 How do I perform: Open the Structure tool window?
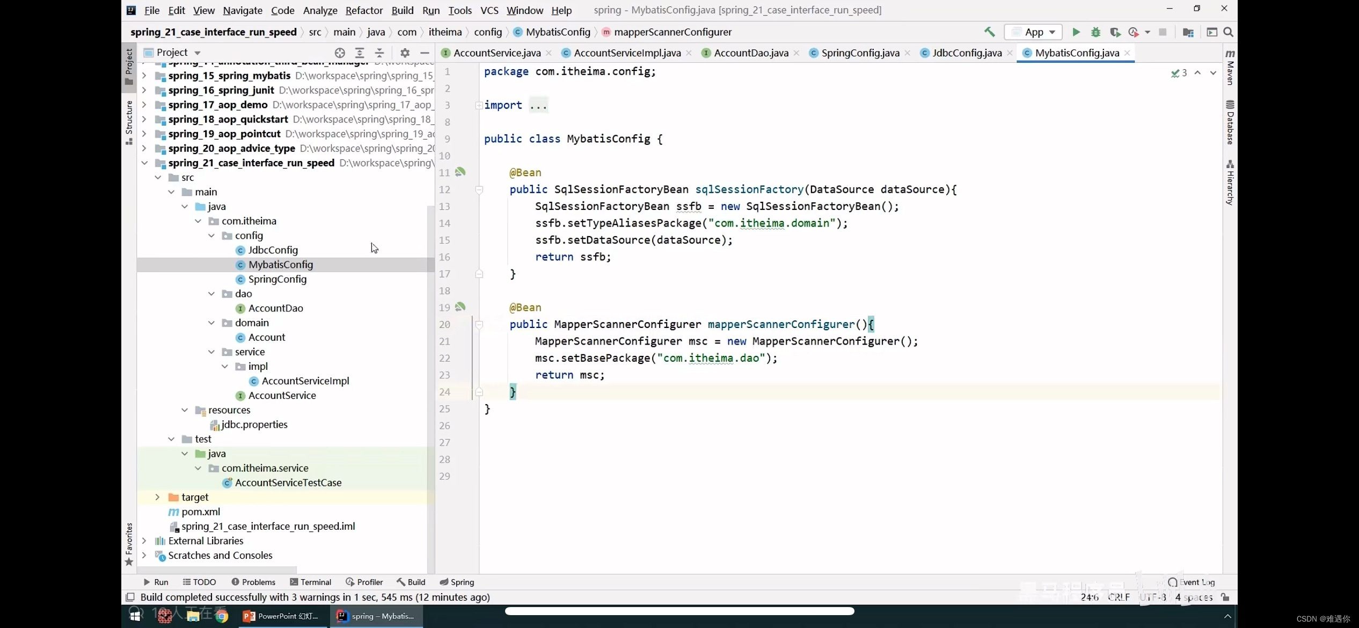click(129, 122)
